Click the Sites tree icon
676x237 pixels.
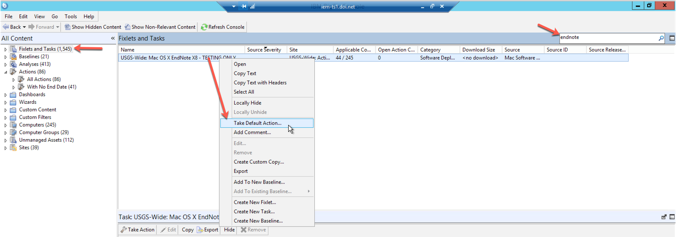coord(13,148)
